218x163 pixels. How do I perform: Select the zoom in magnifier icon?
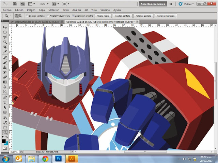[16, 16]
